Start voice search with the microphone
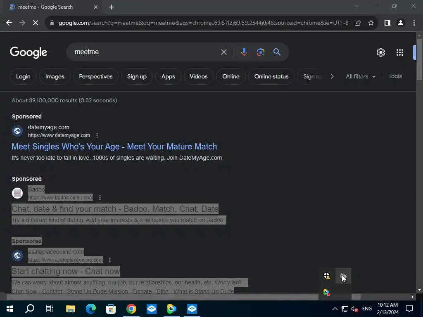Viewport: 423px width, 317px height. point(244,52)
